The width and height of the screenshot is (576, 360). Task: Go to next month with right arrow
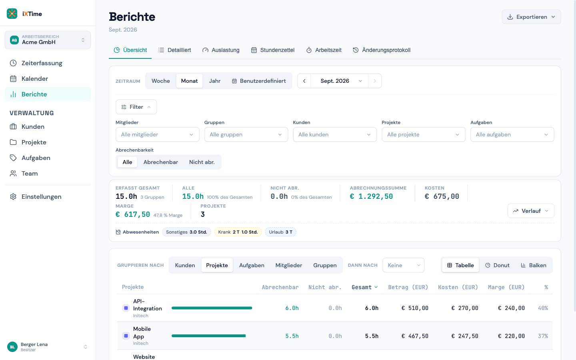[x=375, y=81]
